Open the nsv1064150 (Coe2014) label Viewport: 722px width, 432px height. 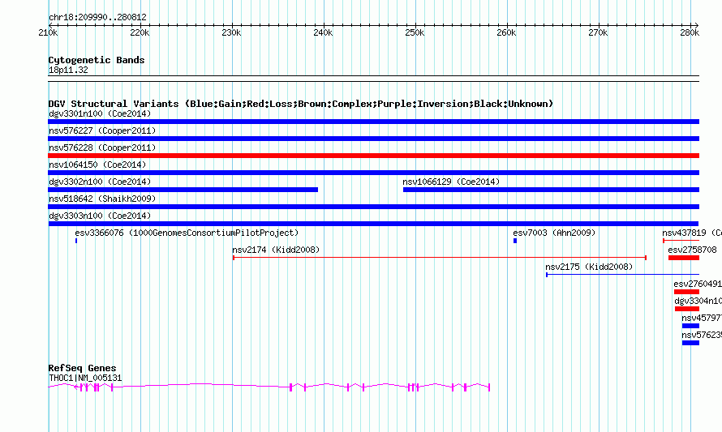(x=97, y=165)
